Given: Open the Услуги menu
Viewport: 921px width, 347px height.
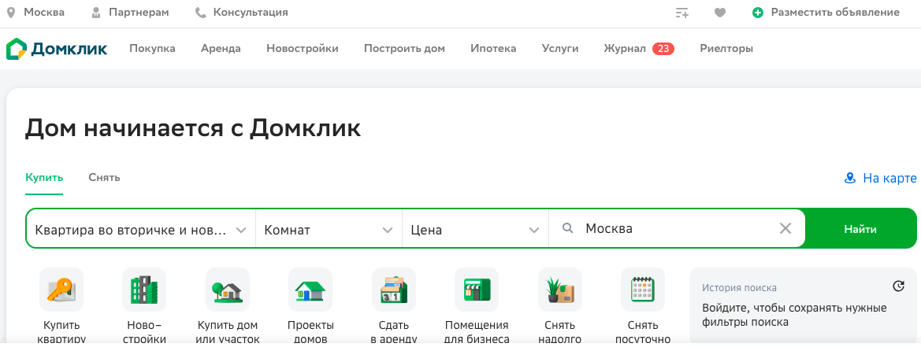Looking at the screenshot, I should pyautogui.click(x=560, y=49).
